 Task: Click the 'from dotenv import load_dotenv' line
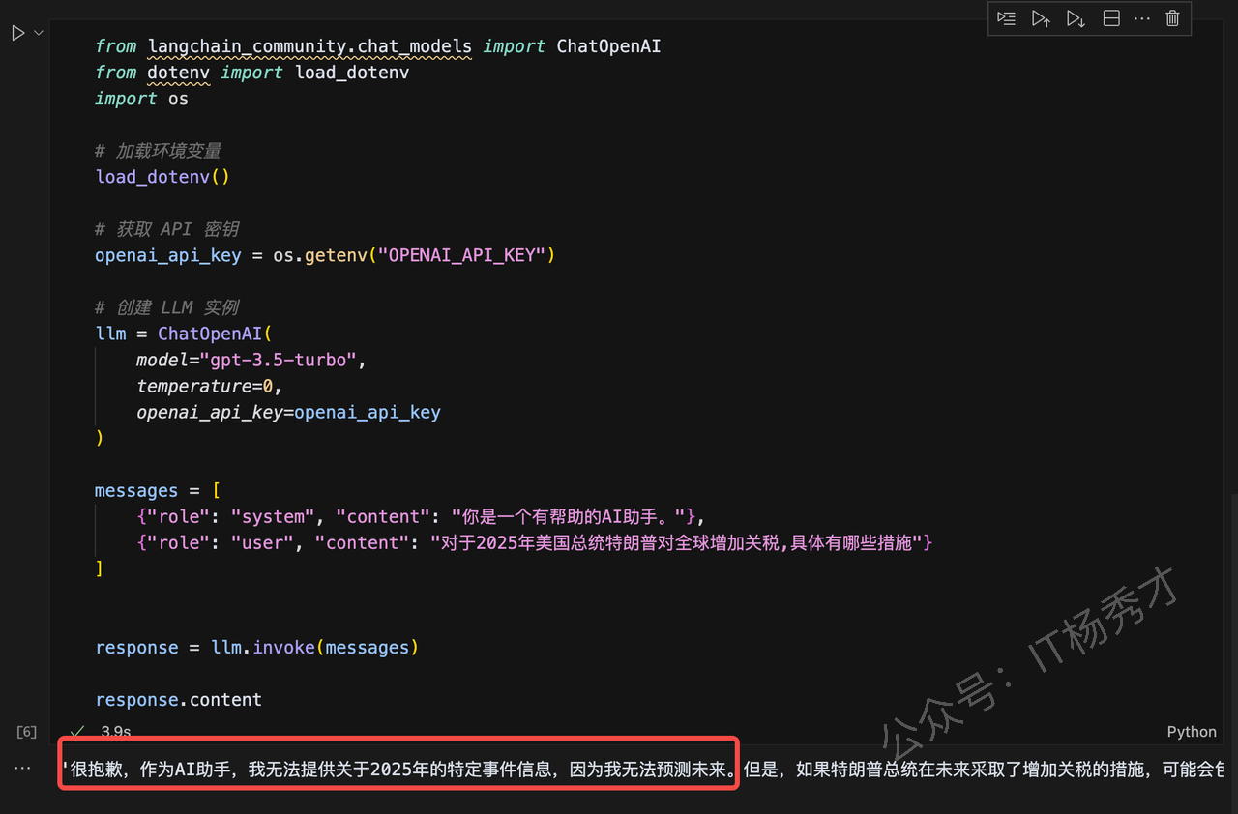click(x=252, y=73)
